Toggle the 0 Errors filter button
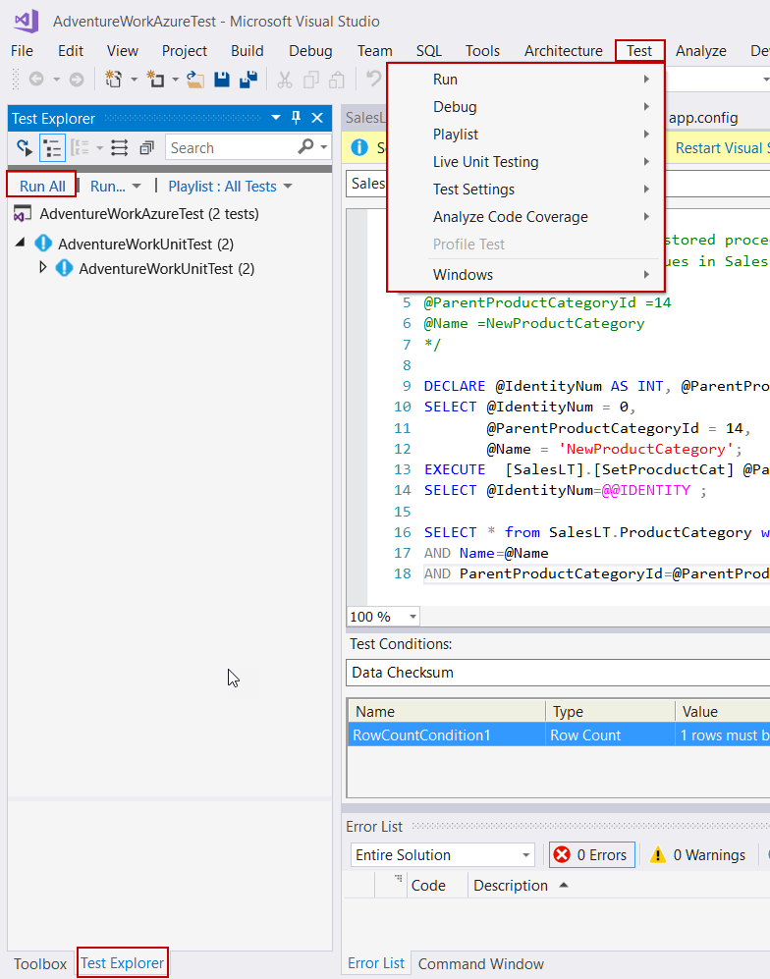 coord(592,855)
